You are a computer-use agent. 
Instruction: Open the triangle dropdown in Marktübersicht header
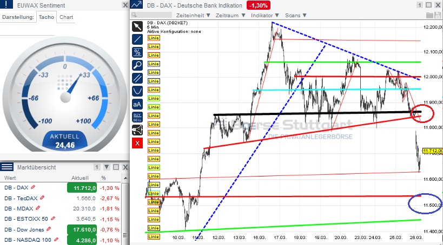tap(107, 167)
